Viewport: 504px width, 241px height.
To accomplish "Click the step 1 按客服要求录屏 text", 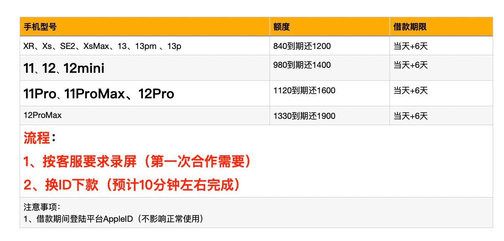I will coord(138,162).
